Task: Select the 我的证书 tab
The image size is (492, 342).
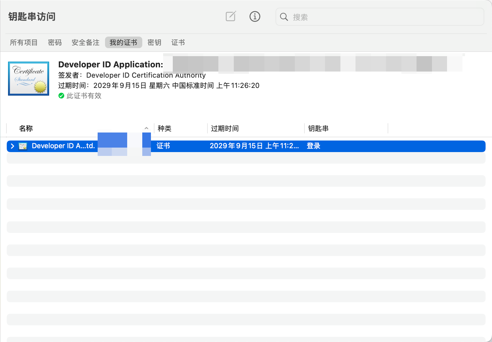Action: [x=123, y=43]
